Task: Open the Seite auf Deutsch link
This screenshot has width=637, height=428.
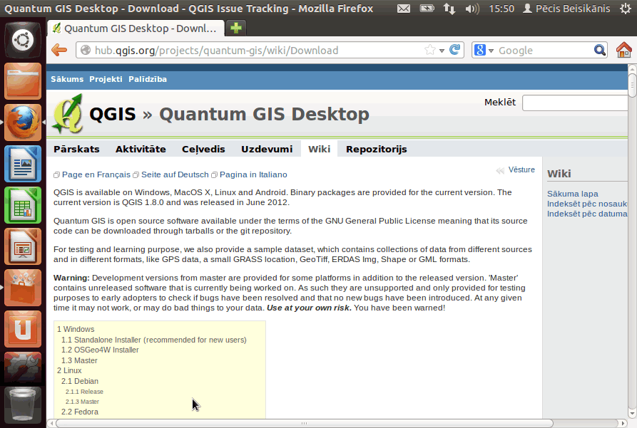Action: (175, 174)
